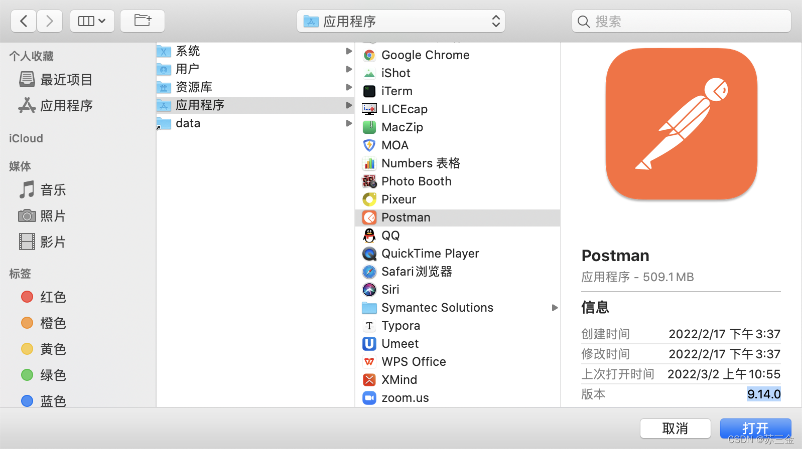The image size is (802, 449).
Task: Click the 上次打开时间 date value
Action: click(x=724, y=374)
